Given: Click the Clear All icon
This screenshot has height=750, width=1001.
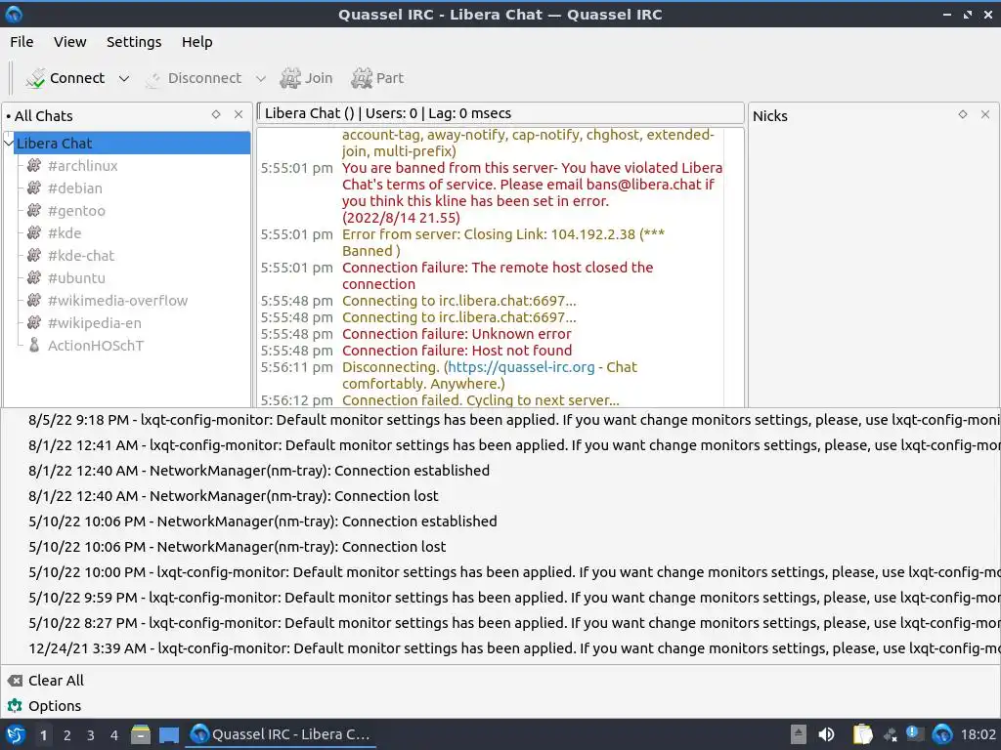Looking at the screenshot, I should point(15,681).
